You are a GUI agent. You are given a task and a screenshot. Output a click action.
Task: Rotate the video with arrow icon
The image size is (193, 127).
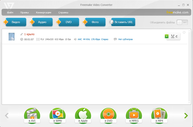pyautogui.click(x=176, y=36)
